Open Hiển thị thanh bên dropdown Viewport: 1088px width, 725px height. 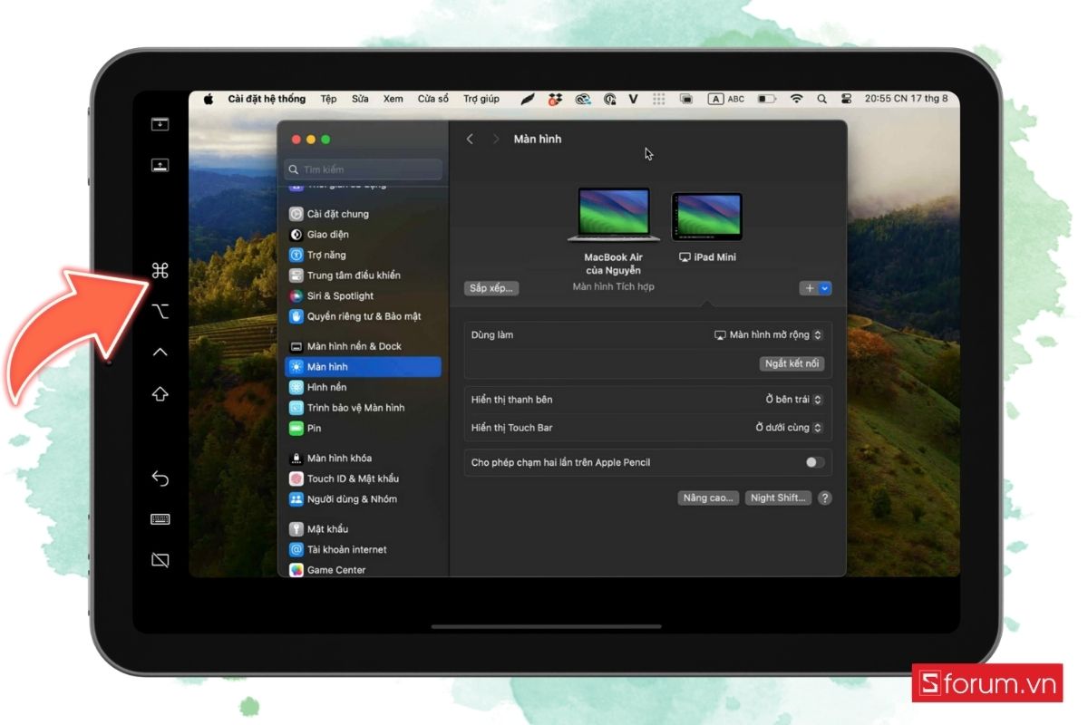coord(794,400)
